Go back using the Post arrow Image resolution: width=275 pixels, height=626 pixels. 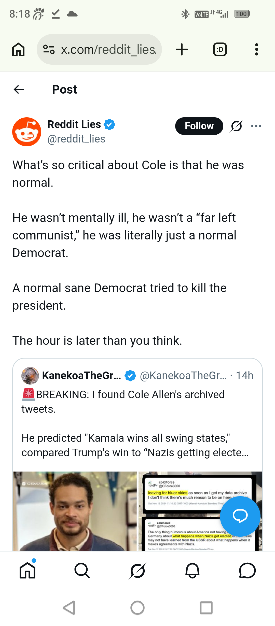19,90
